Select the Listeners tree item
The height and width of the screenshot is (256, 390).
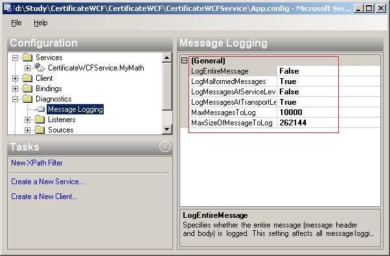(x=62, y=120)
